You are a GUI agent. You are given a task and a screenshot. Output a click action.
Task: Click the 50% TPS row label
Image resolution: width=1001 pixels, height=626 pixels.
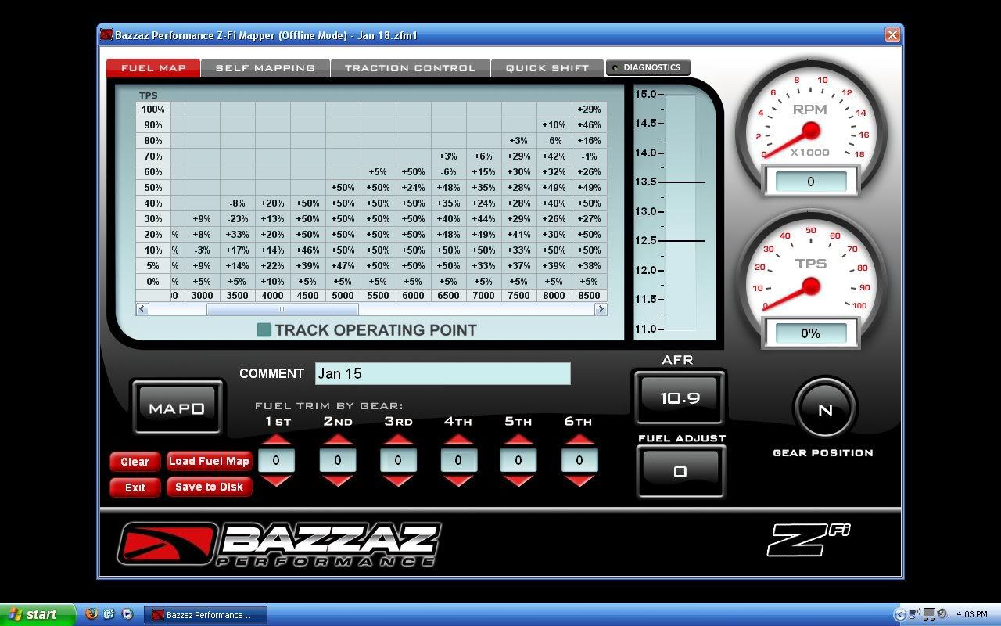point(152,188)
